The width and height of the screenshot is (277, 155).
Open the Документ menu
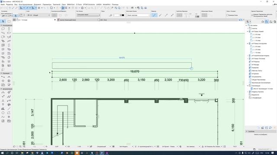tap(37, 4)
